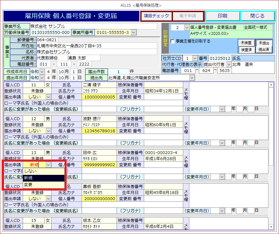Open the 事業所番号 dropdown

tap(134, 32)
